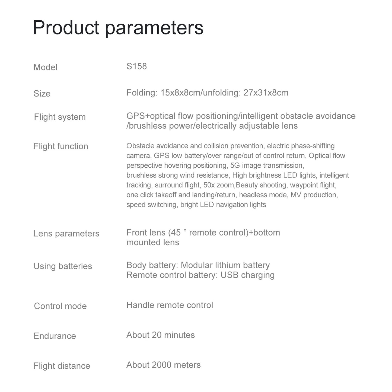Click the "Control mode" label
This screenshot has width=392, height=392.
click(60, 306)
